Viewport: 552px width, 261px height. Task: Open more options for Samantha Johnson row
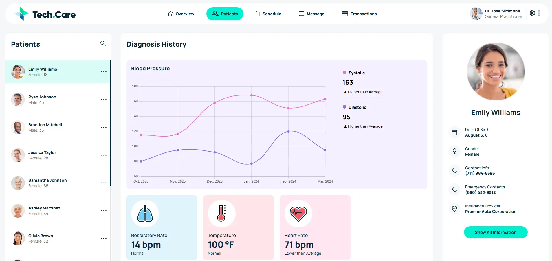click(104, 183)
